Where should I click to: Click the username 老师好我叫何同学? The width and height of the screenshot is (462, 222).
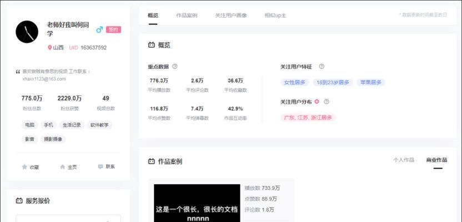[68, 29]
